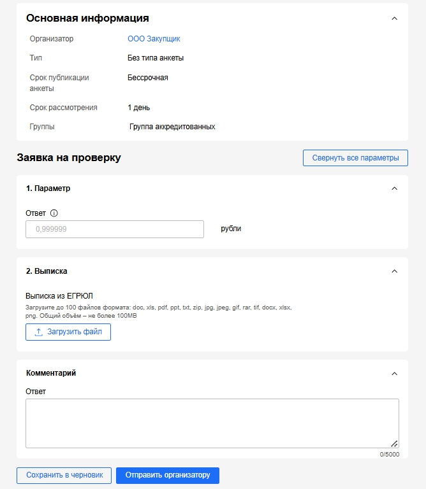This screenshot has width=426, height=489.
Task: Click Свернуть все параметры button
Action: (x=355, y=158)
